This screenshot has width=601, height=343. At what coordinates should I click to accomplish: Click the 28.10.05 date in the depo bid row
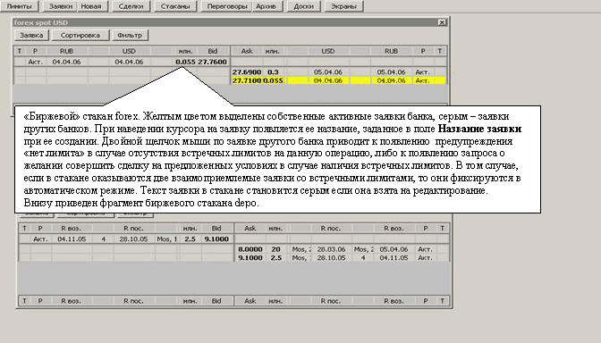tap(133, 238)
